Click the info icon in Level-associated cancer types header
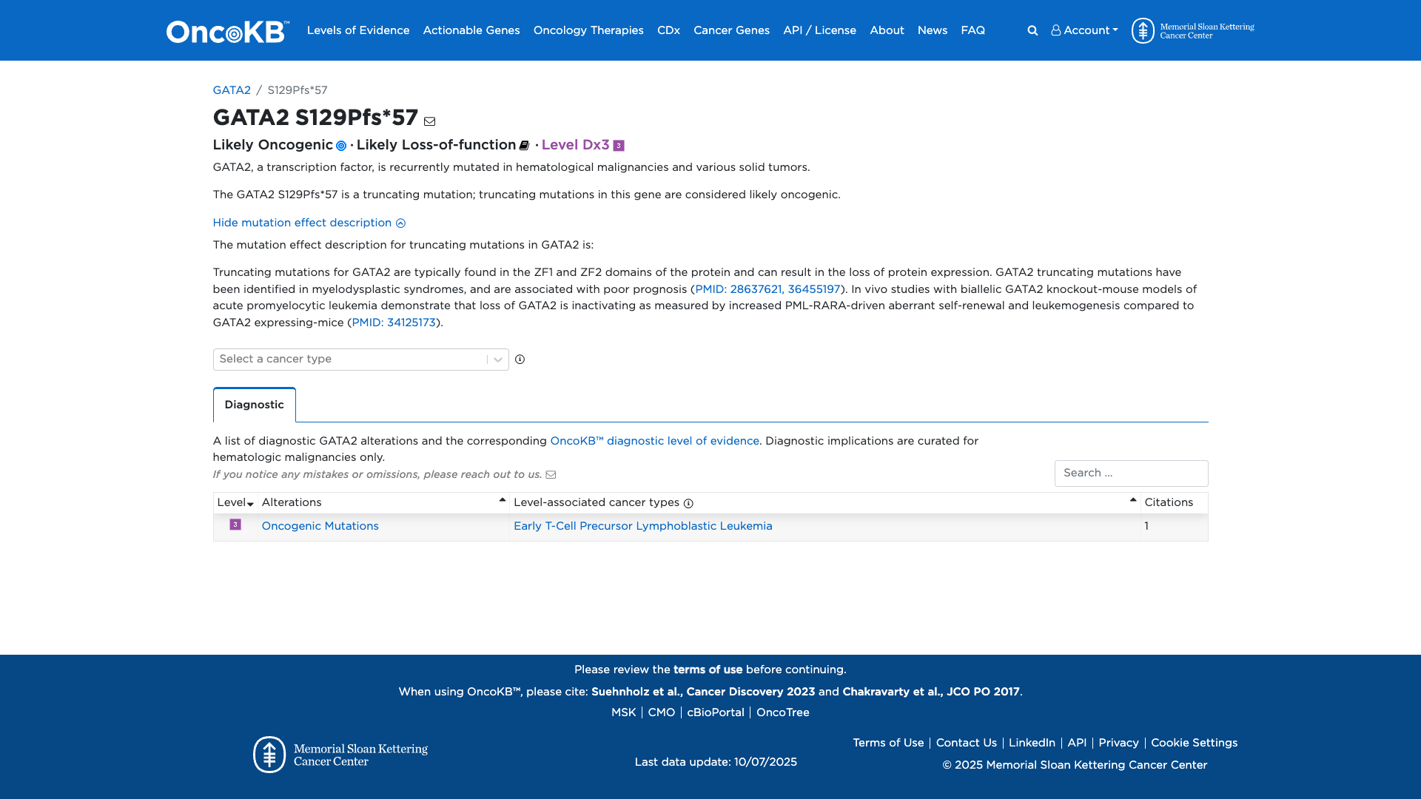1421x799 pixels. pyautogui.click(x=688, y=504)
